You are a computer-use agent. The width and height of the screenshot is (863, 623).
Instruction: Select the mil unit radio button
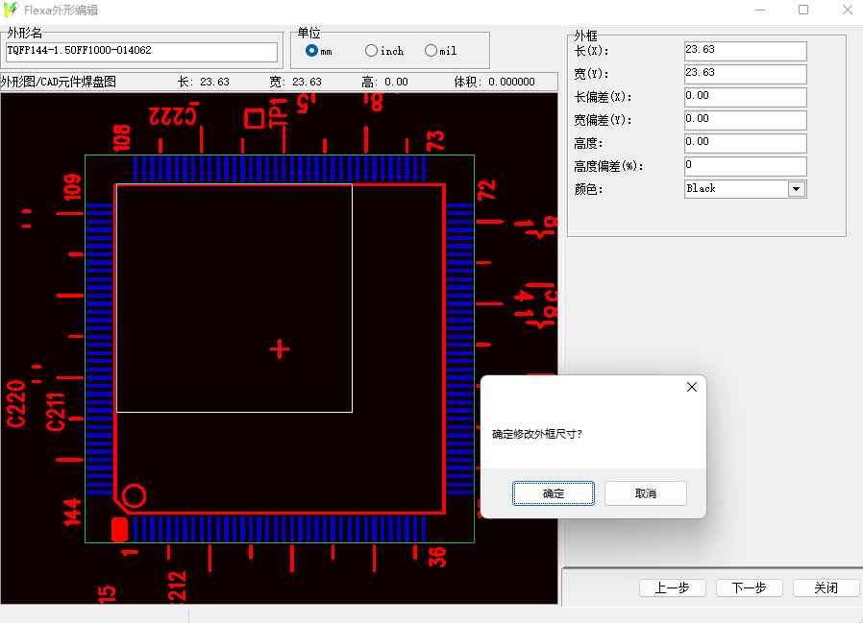pyautogui.click(x=431, y=51)
